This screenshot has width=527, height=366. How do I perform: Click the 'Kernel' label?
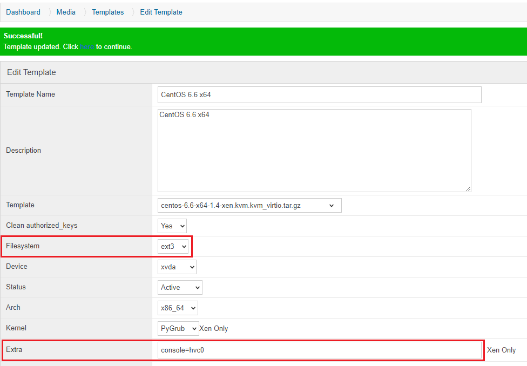[x=16, y=328]
